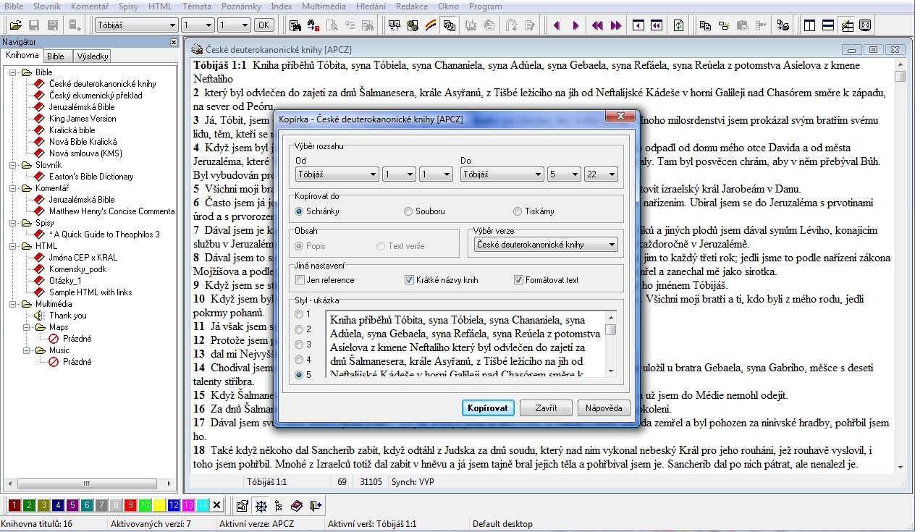Uncheck the Krátké názvy knih checkbox

click(x=410, y=280)
